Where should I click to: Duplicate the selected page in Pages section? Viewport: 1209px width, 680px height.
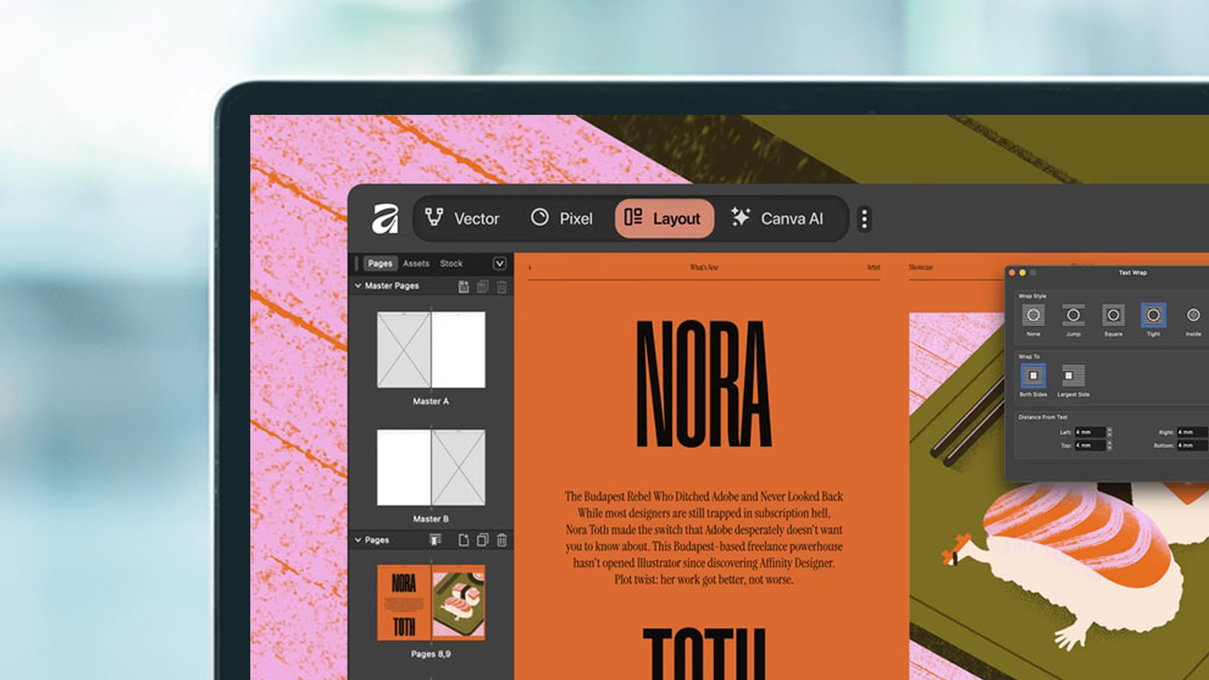coord(482,540)
